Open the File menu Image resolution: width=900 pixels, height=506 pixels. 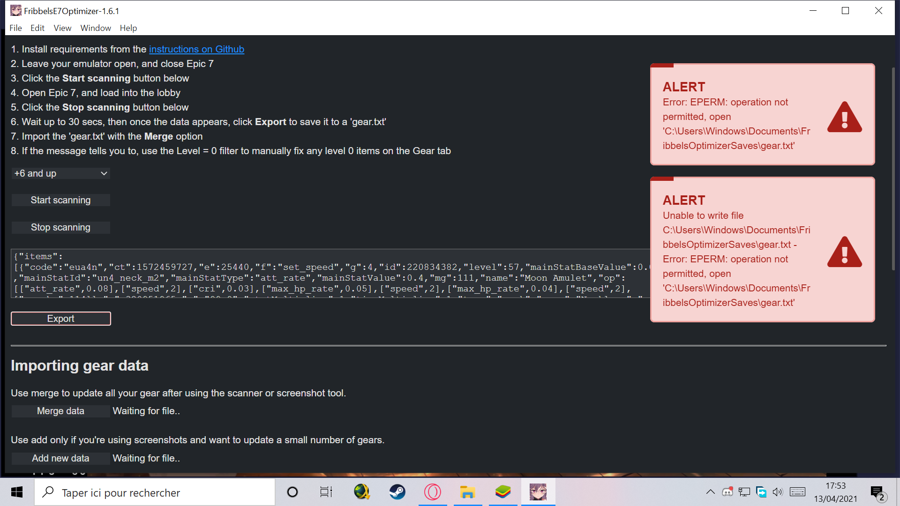click(x=15, y=28)
